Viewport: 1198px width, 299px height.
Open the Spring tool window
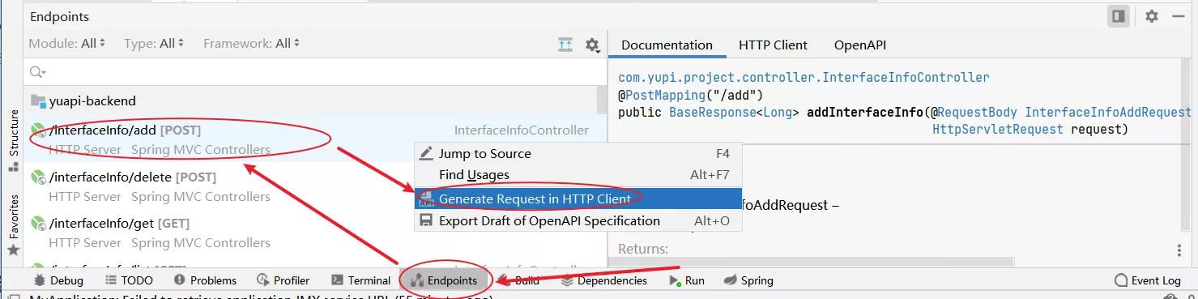[748, 280]
